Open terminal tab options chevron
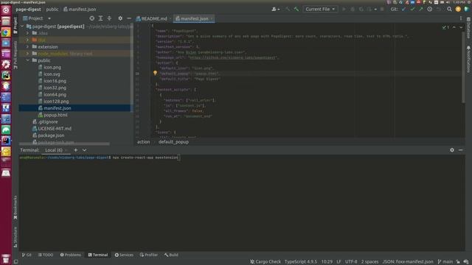The width and height of the screenshot is (472, 265). [x=84, y=150]
